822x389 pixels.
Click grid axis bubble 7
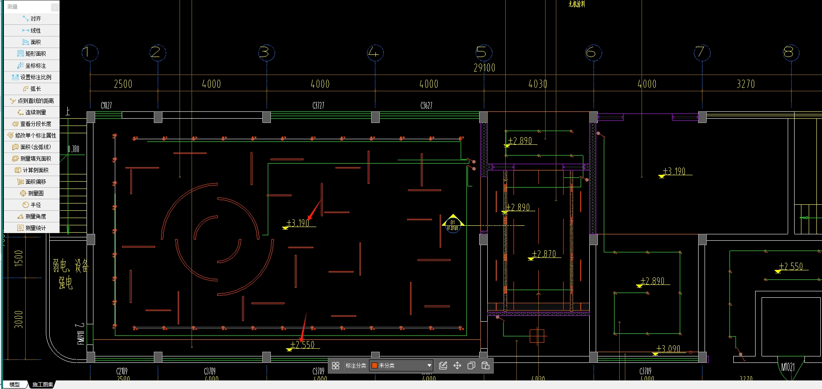[x=702, y=53]
